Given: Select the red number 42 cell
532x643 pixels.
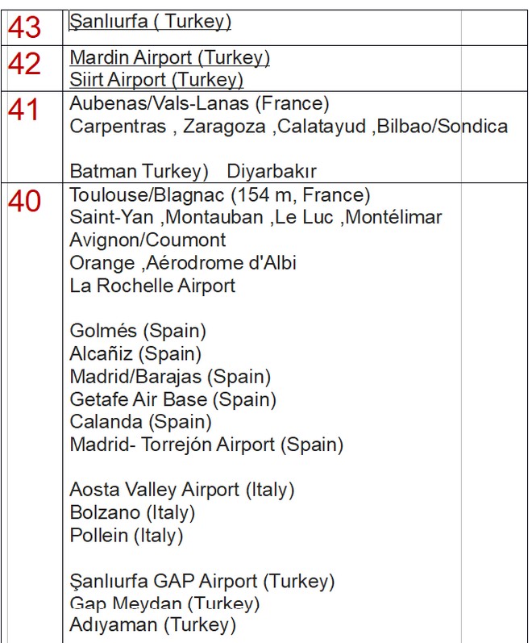Looking at the screenshot, I should pyautogui.click(x=24, y=65).
